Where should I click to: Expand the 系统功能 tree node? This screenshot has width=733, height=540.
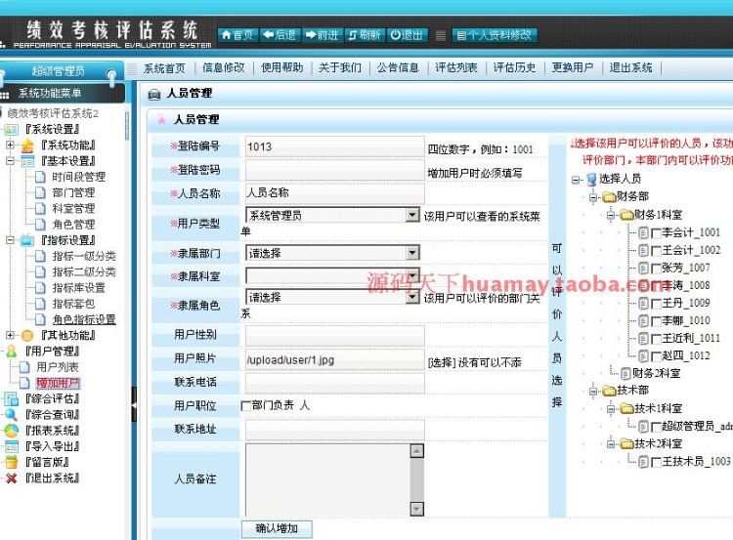click(10, 145)
